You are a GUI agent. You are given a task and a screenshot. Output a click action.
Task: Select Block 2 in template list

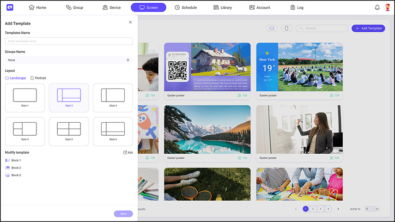[x=13, y=168]
